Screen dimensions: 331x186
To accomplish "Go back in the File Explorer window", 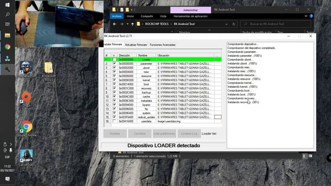I will [114, 24].
